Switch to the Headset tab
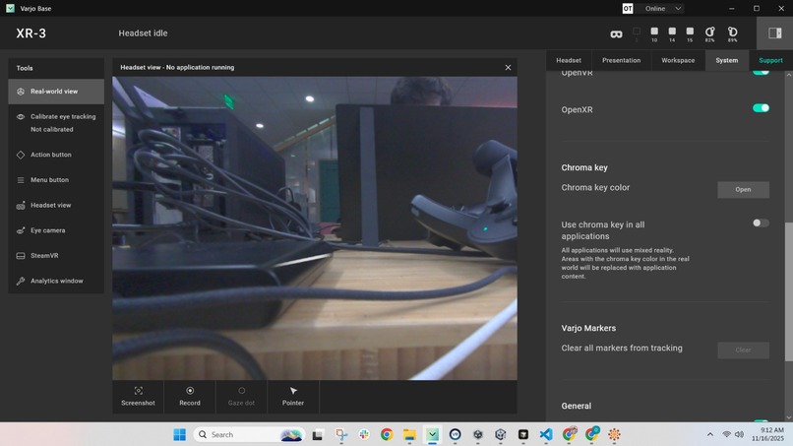 pyautogui.click(x=569, y=60)
